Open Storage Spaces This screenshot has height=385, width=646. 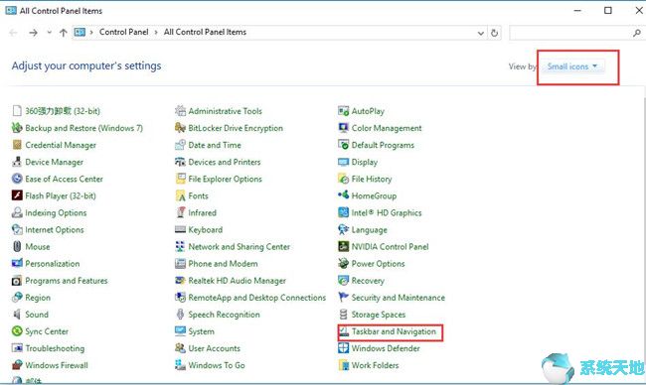(379, 315)
